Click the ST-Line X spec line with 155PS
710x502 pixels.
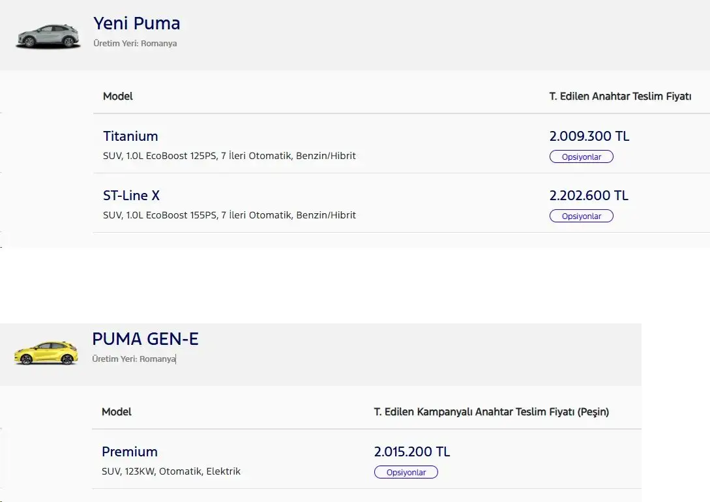(229, 215)
